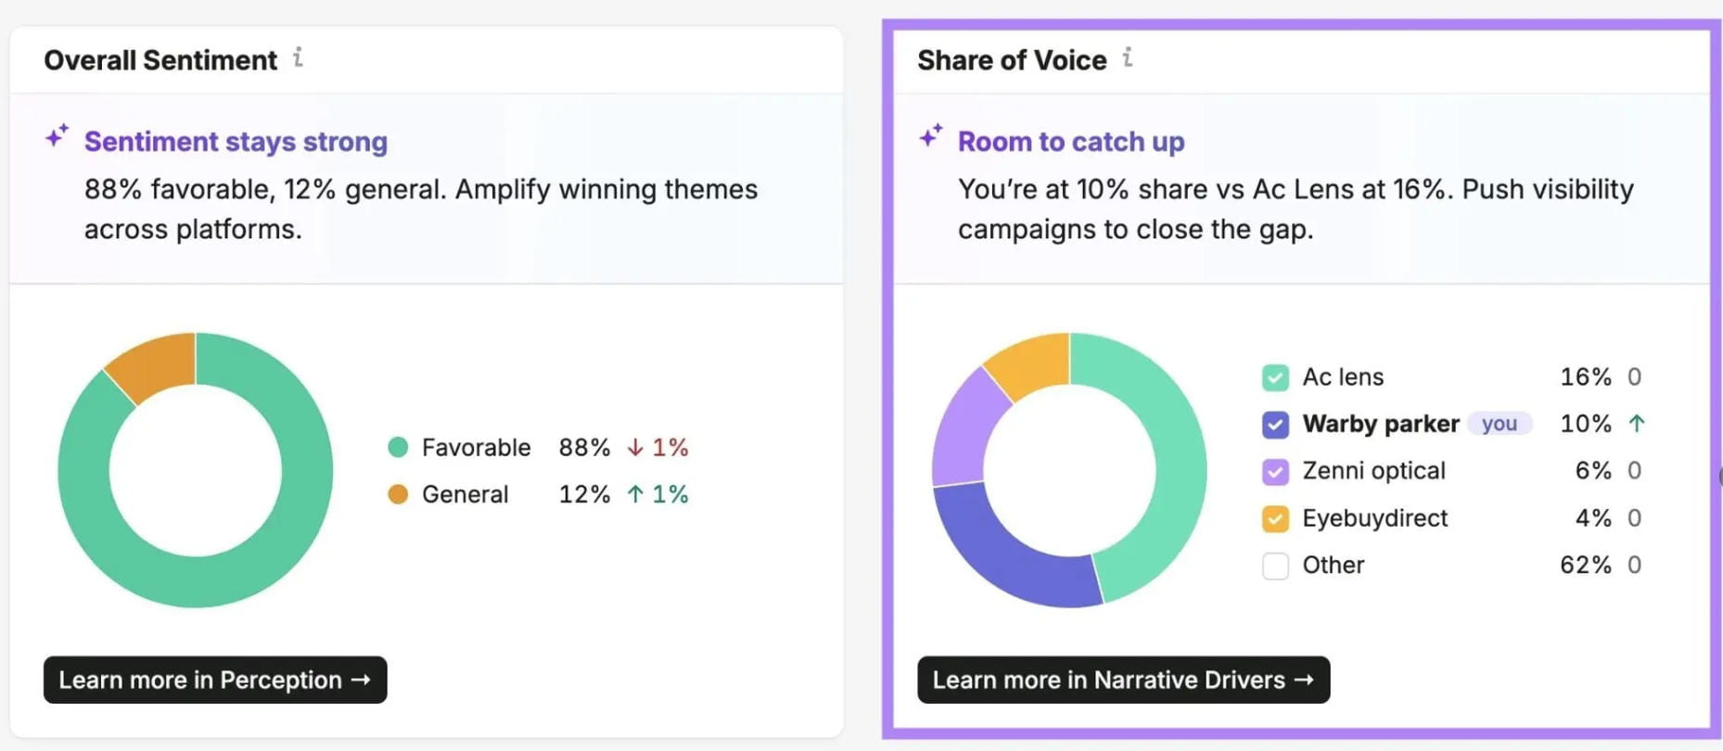Open Learn more in Perception
This screenshot has height=751, width=1723.
tap(215, 680)
